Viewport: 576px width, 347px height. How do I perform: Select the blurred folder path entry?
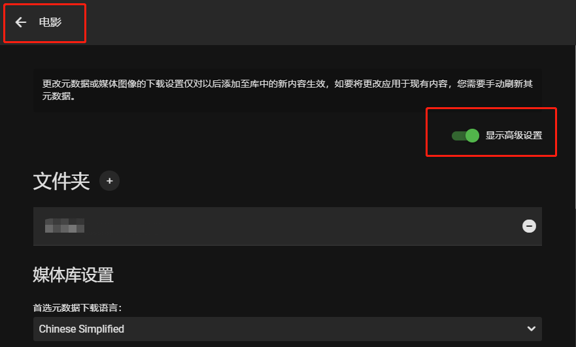(65, 225)
